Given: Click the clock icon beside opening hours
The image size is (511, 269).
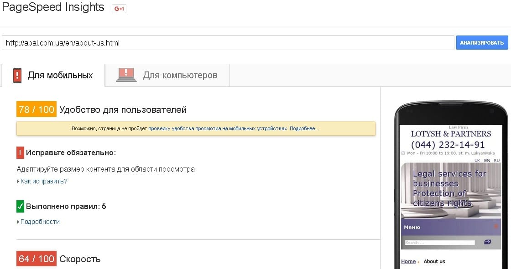Looking at the screenshot, I should click(403, 153).
